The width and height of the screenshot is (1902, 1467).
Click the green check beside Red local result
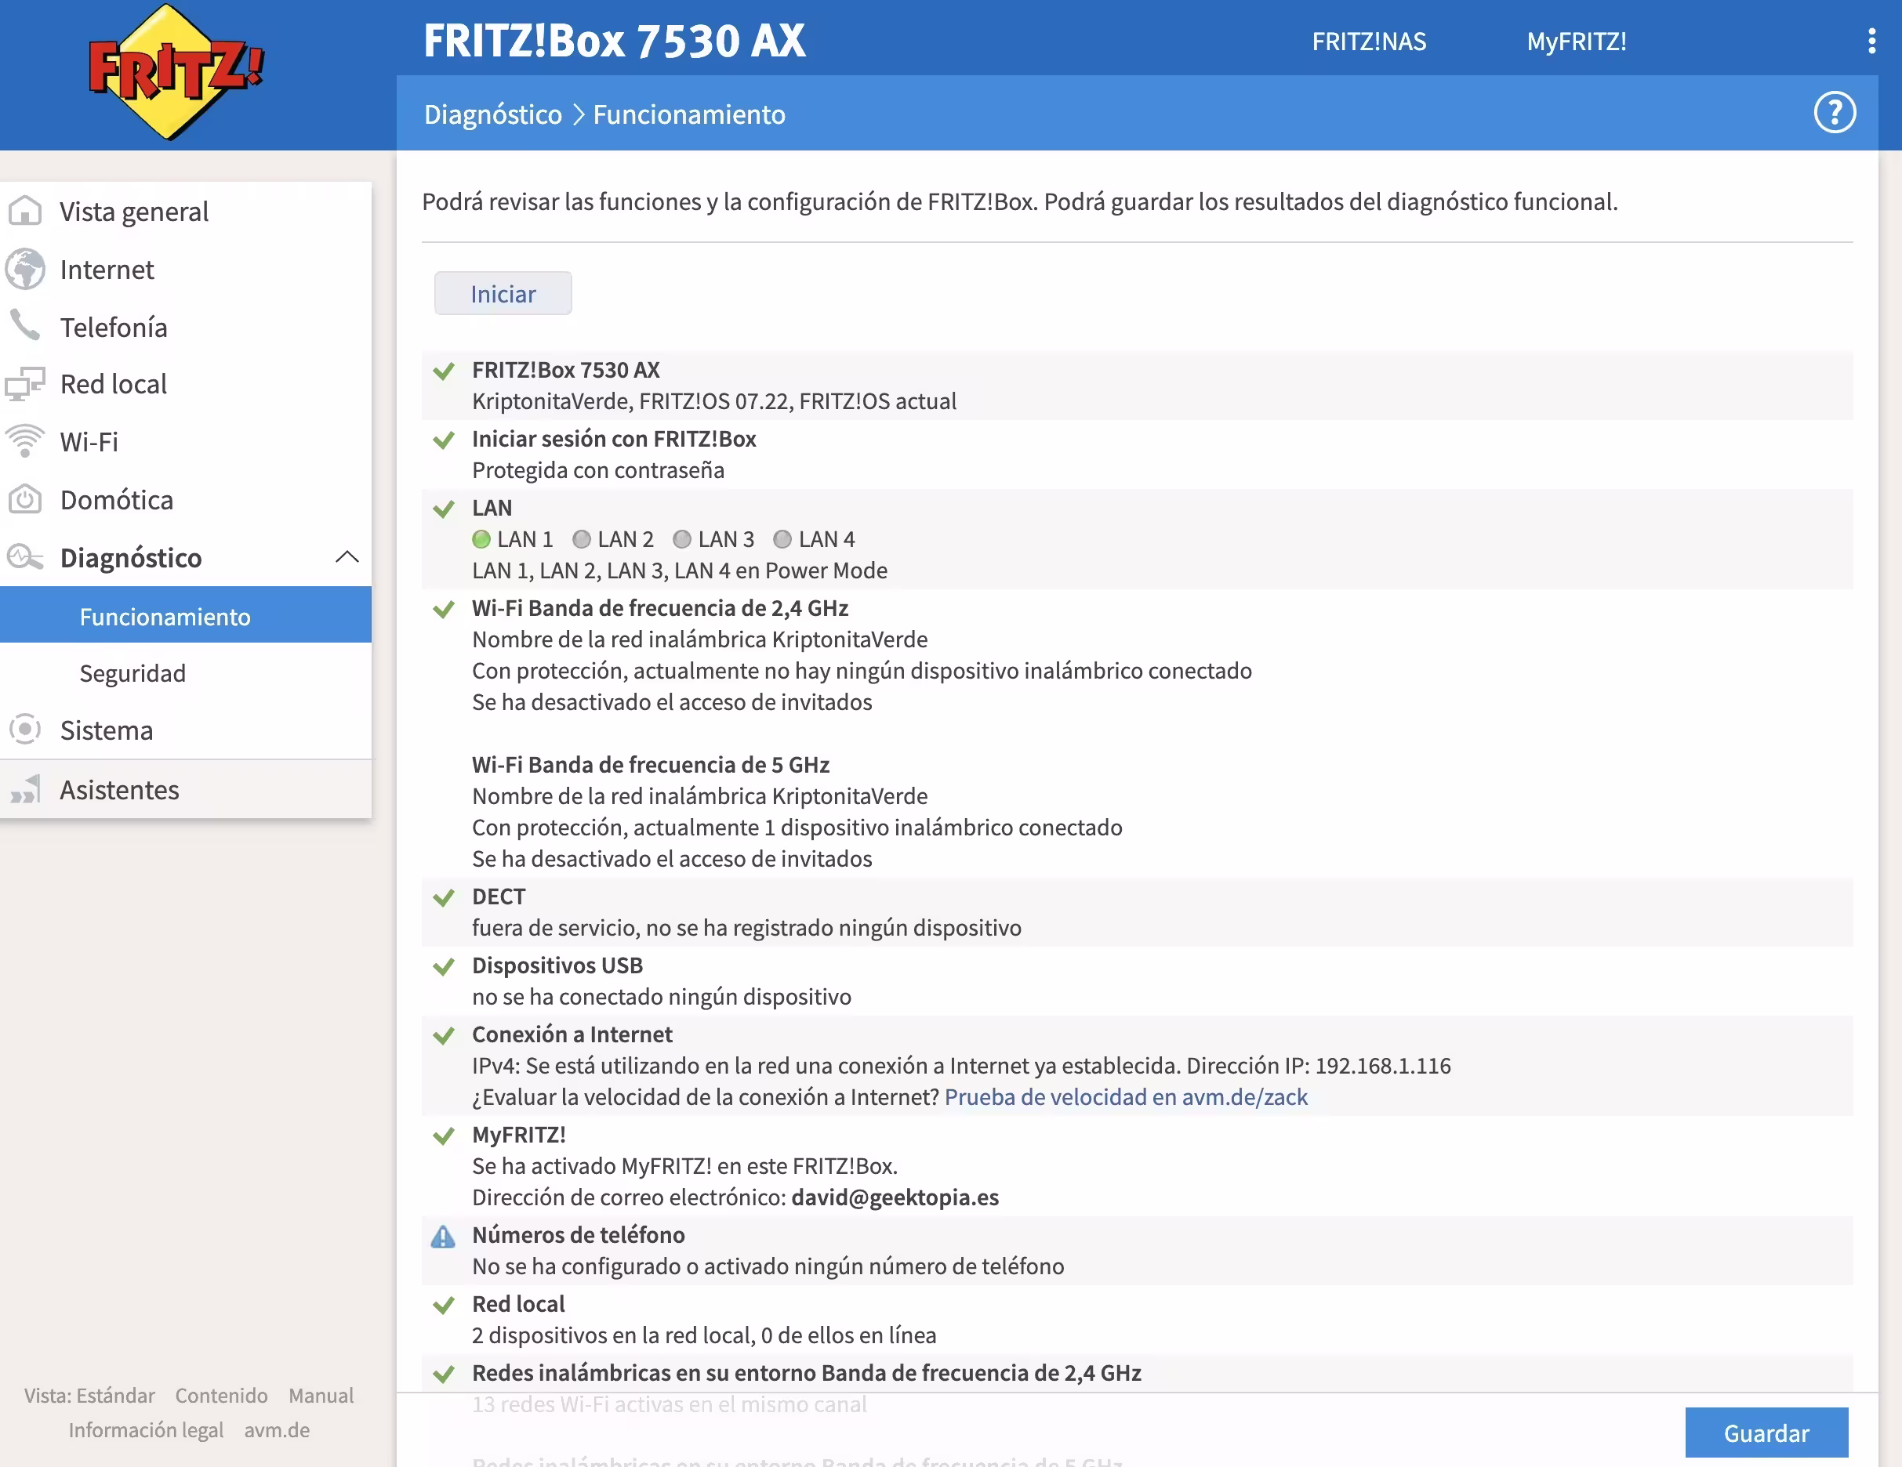[445, 1305]
